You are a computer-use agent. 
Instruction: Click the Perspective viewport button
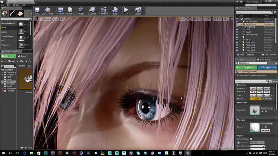(x=45, y=19)
